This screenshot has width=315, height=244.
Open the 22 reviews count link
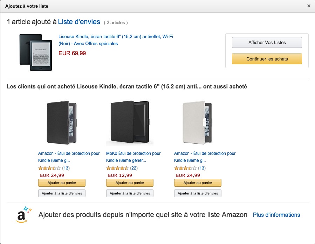(134, 168)
